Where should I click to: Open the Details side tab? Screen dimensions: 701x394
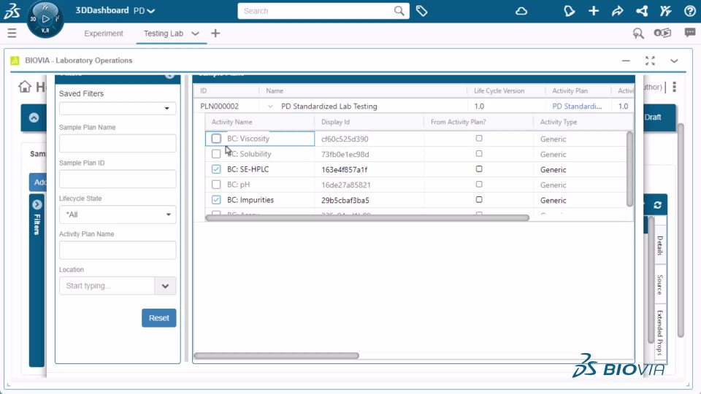(x=660, y=245)
